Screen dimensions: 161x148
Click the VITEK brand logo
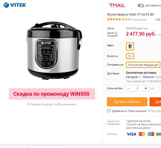click(x=15, y=5)
